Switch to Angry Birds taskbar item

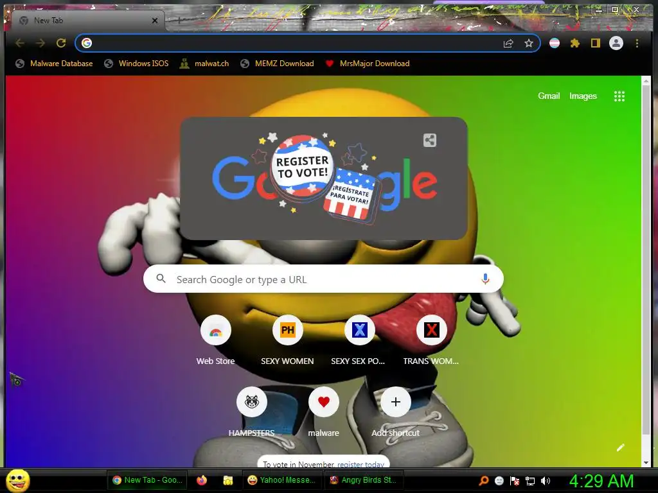(x=364, y=480)
